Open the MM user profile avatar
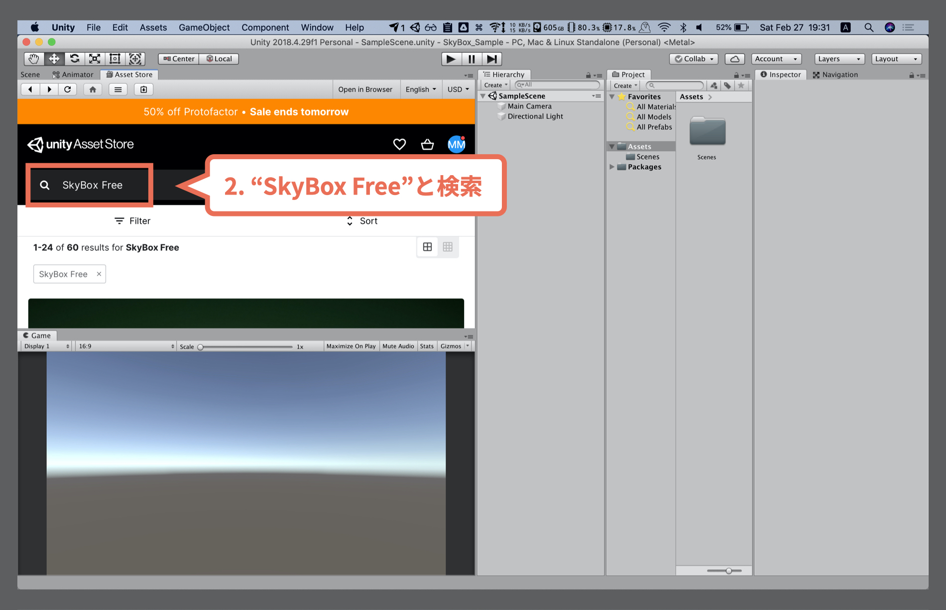946x610 pixels. click(456, 144)
